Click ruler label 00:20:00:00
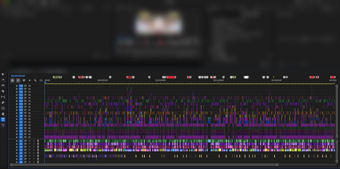 277,80
